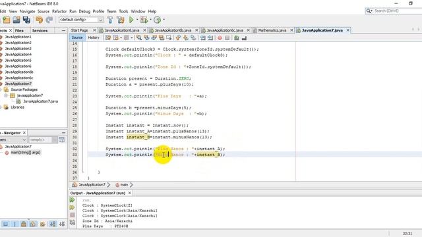Screen dimensions: 422x237
Task: Open the Tools menu
Action: [x=123, y=11]
